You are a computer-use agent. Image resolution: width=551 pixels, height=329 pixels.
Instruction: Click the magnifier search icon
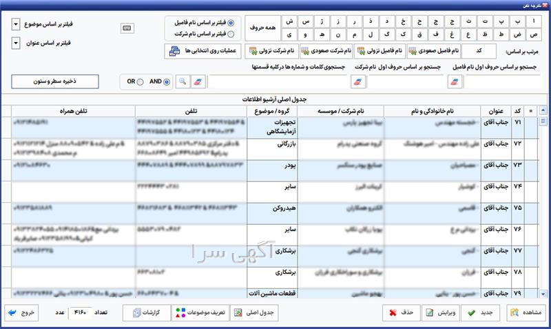183,81
